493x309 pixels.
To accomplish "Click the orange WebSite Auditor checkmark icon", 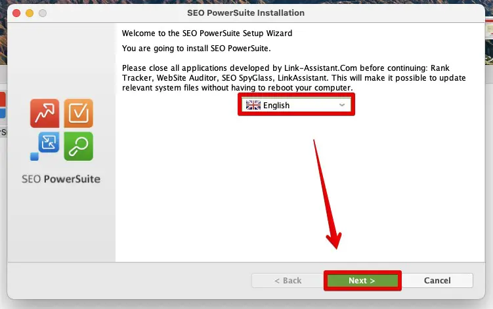I will coord(78,113).
